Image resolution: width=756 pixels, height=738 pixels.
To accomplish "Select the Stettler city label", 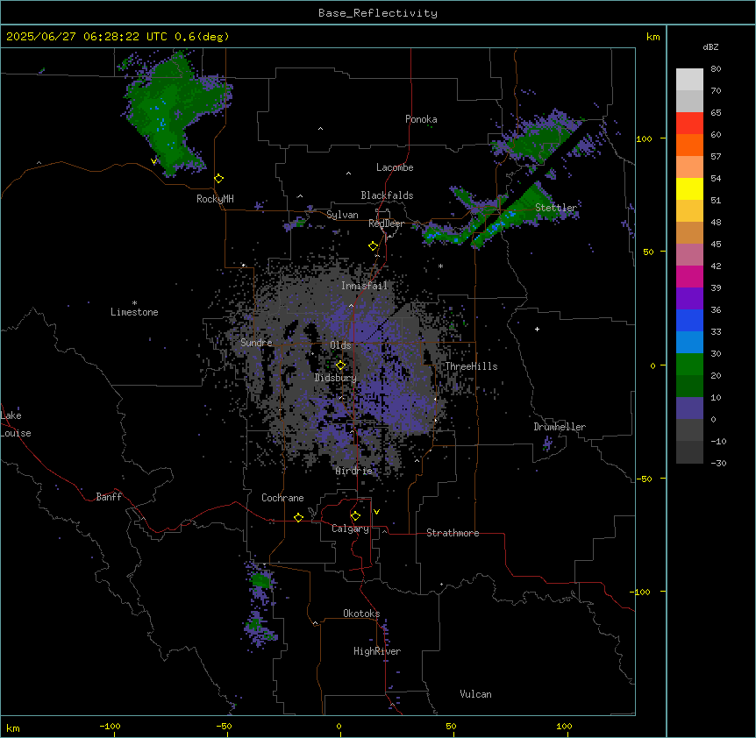I will pos(556,208).
